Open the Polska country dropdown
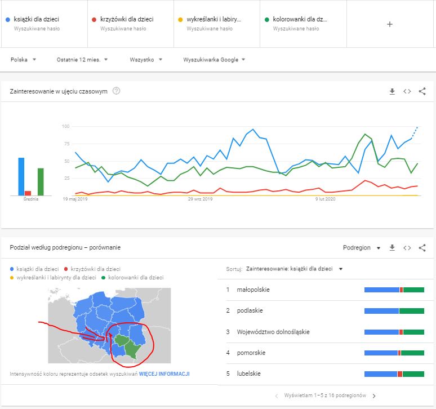436x409 pixels. pos(23,59)
